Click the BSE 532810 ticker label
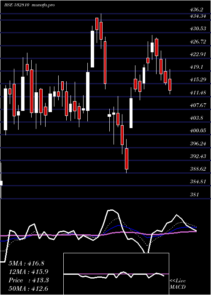Viewport: 211px width, 295px height. click(17, 5)
